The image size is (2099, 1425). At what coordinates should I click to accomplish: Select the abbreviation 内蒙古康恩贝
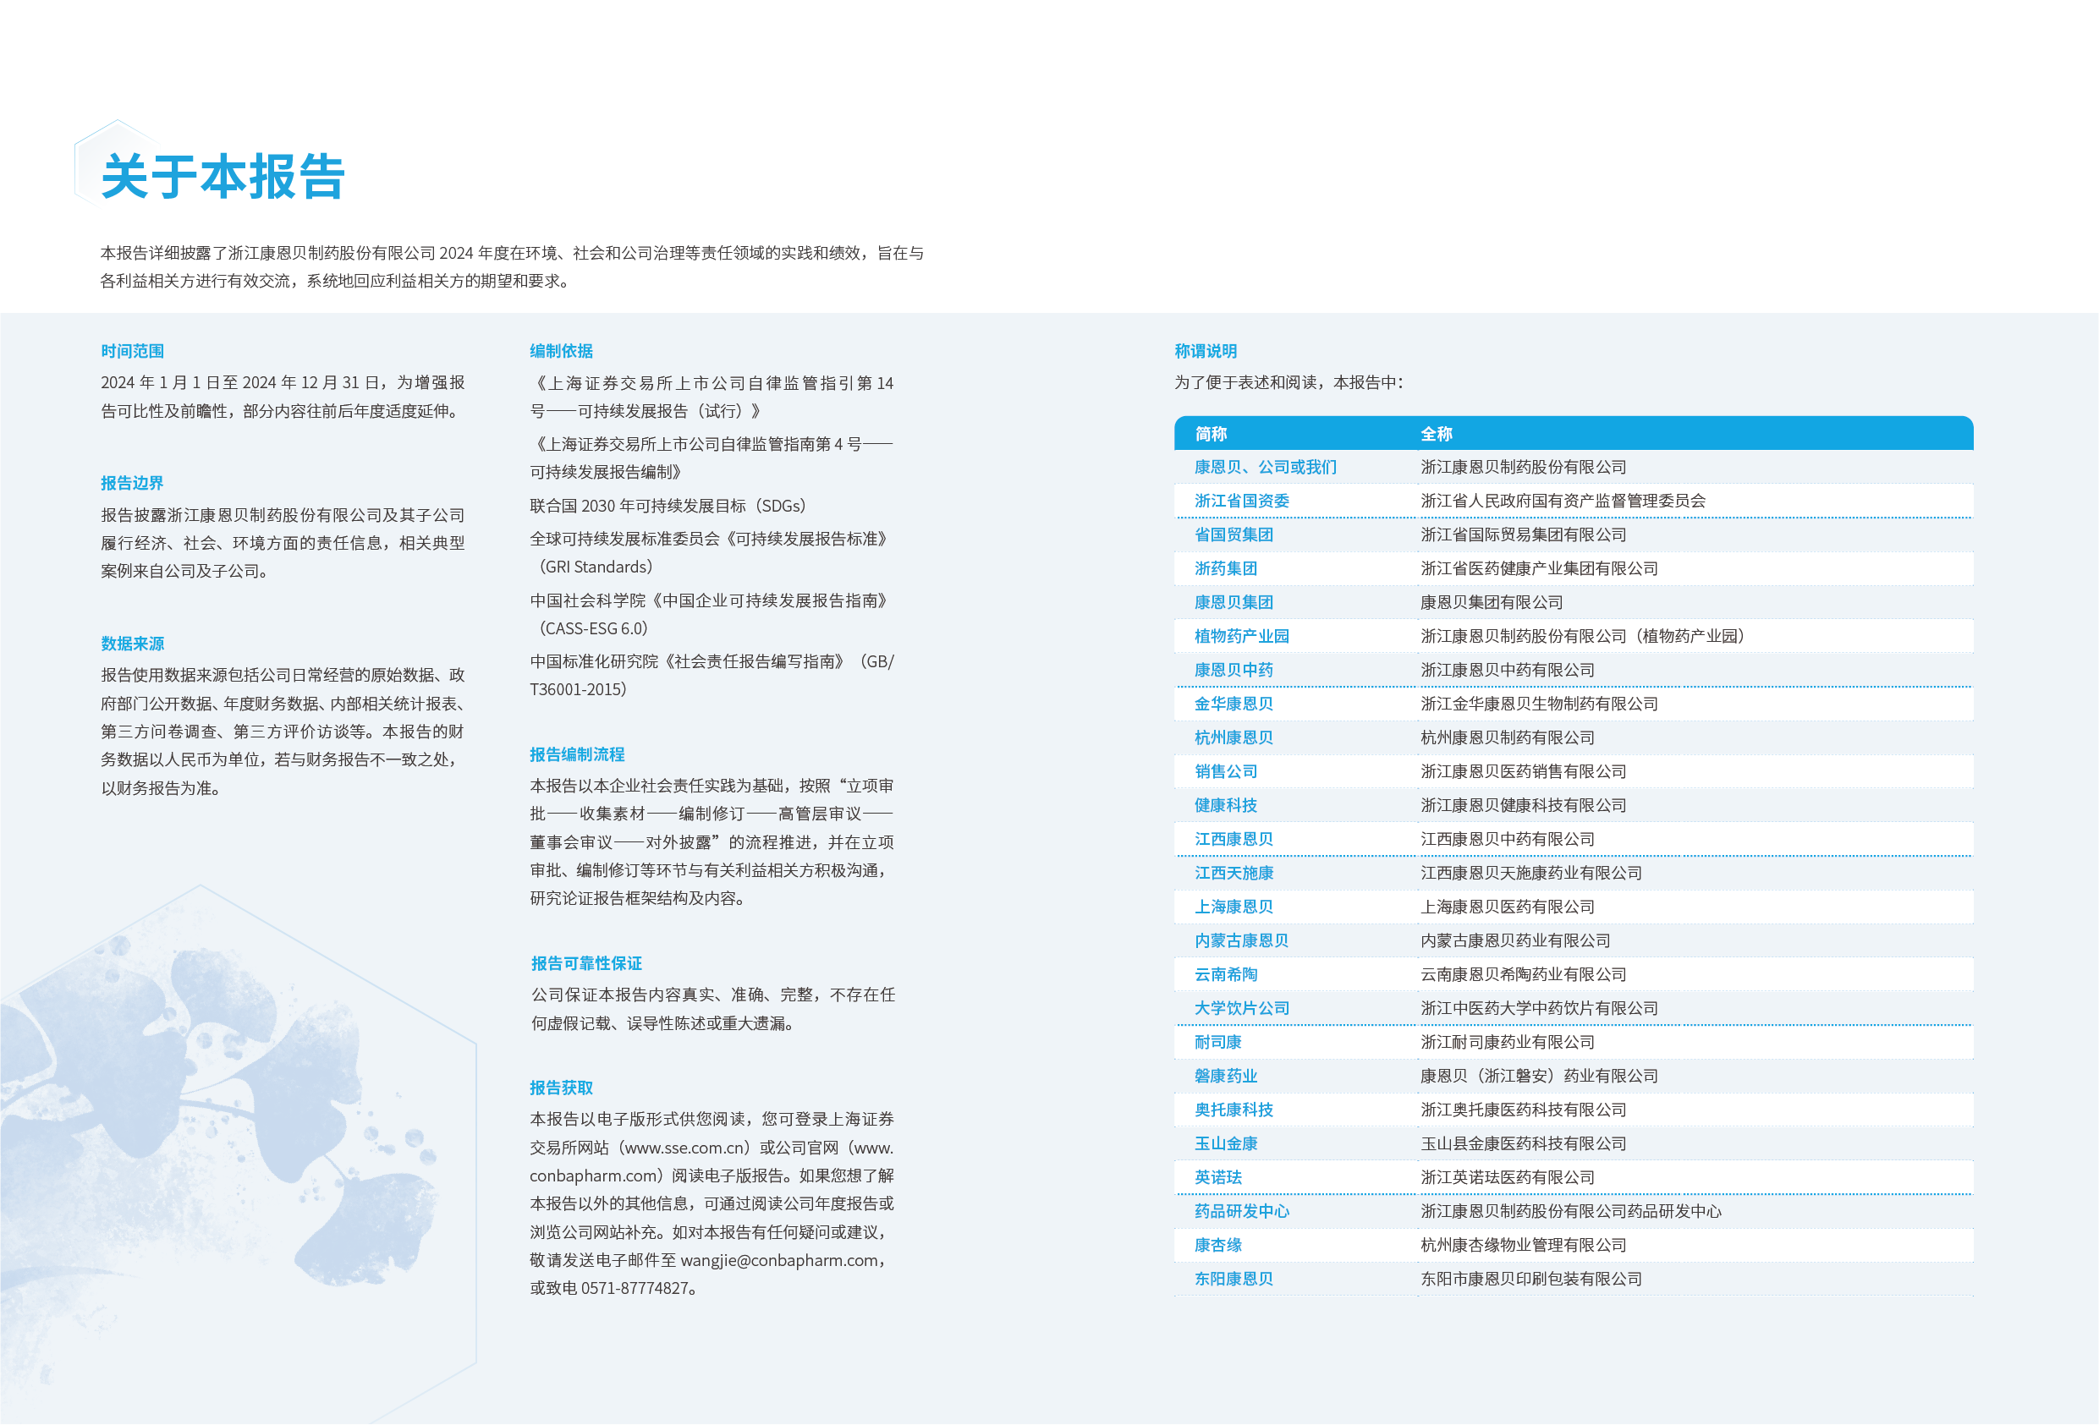1242,941
